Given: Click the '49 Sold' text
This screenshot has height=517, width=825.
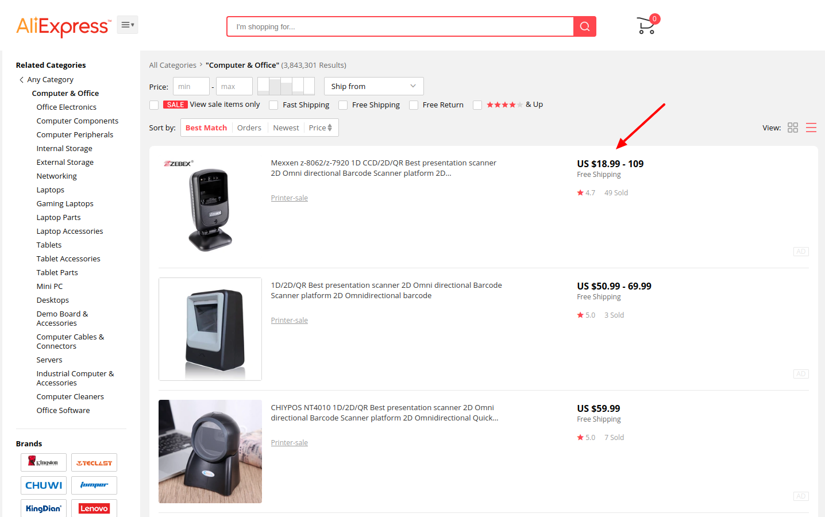Looking at the screenshot, I should pyautogui.click(x=616, y=193).
